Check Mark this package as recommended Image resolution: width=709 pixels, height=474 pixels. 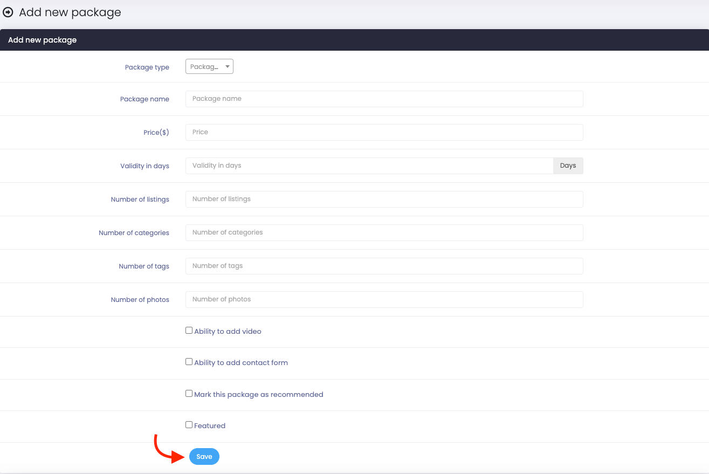pos(189,394)
